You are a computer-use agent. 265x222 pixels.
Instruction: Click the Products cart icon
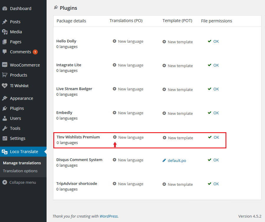coord(5,75)
